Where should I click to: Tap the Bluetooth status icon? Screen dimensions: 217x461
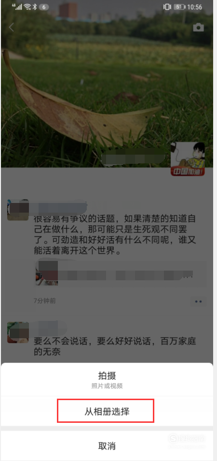pyautogui.click(x=35, y=7)
